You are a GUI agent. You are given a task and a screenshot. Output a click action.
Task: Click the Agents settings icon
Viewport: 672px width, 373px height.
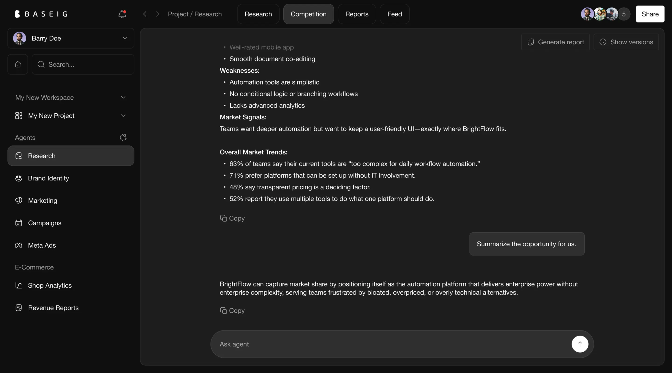pyautogui.click(x=123, y=137)
